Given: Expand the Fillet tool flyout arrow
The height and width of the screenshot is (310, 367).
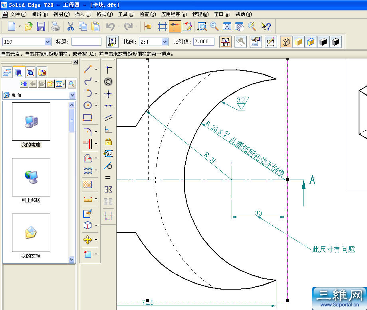Looking at the screenshot, I should [x=96, y=132].
